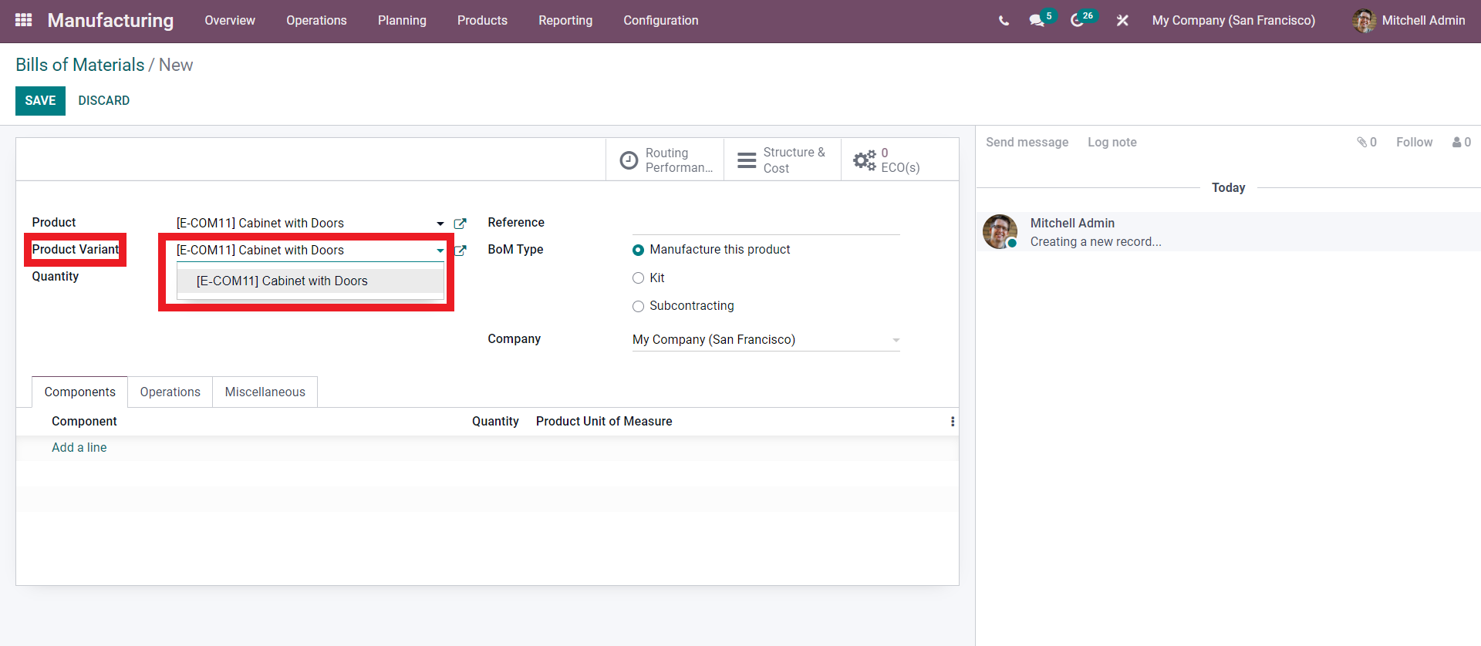Open company switcher My Company (San Francisco)
The height and width of the screenshot is (646, 1481).
point(1233,21)
